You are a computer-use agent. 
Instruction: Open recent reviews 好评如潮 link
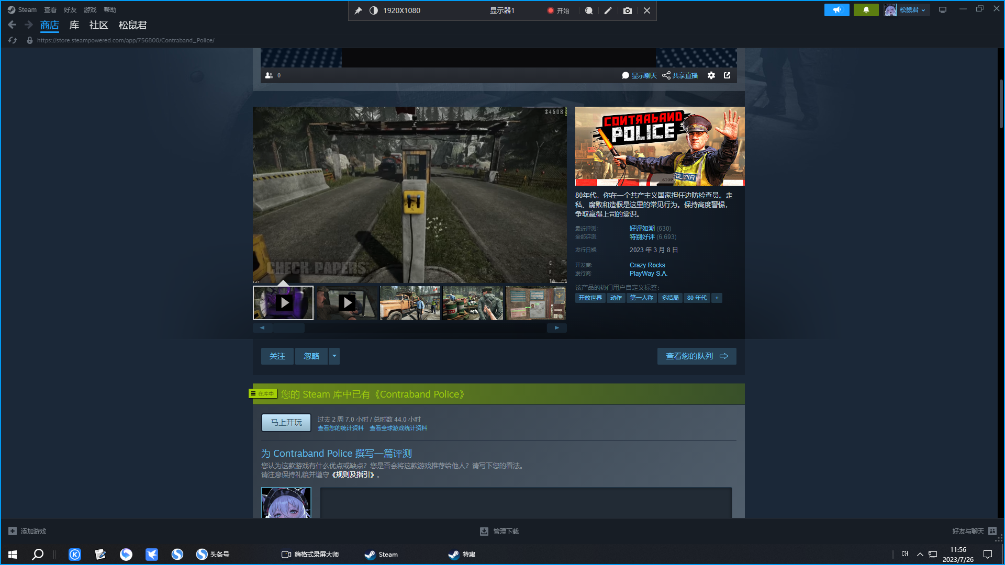(x=642, y=229)
